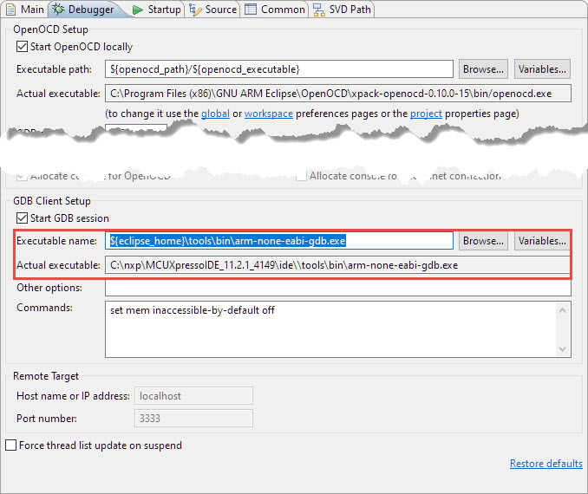Viewport: 588px width, 494px height.
Task: Disable Start GDB session checkbox
Action: 23,218
